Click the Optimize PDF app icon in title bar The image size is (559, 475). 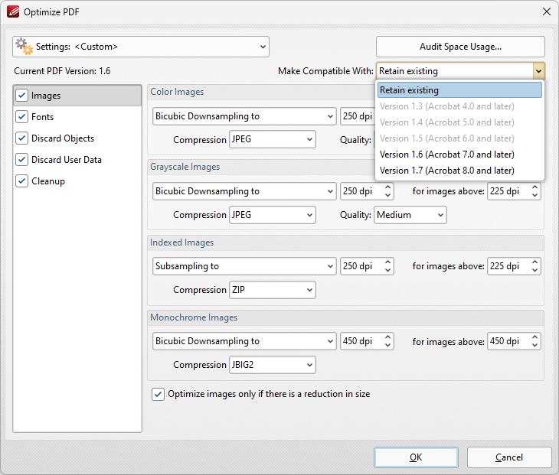click(13, 11)
